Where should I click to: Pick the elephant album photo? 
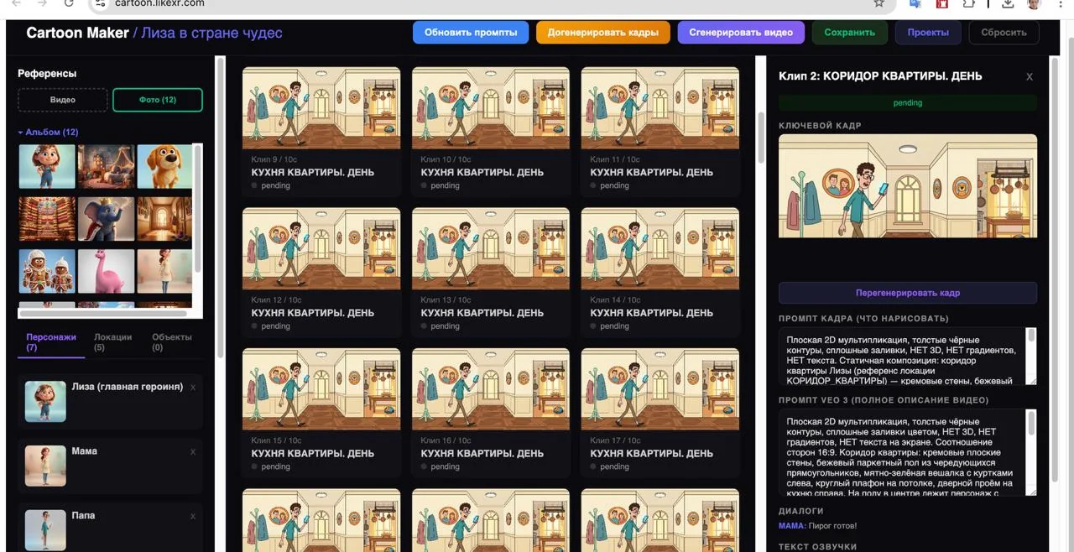107,219
